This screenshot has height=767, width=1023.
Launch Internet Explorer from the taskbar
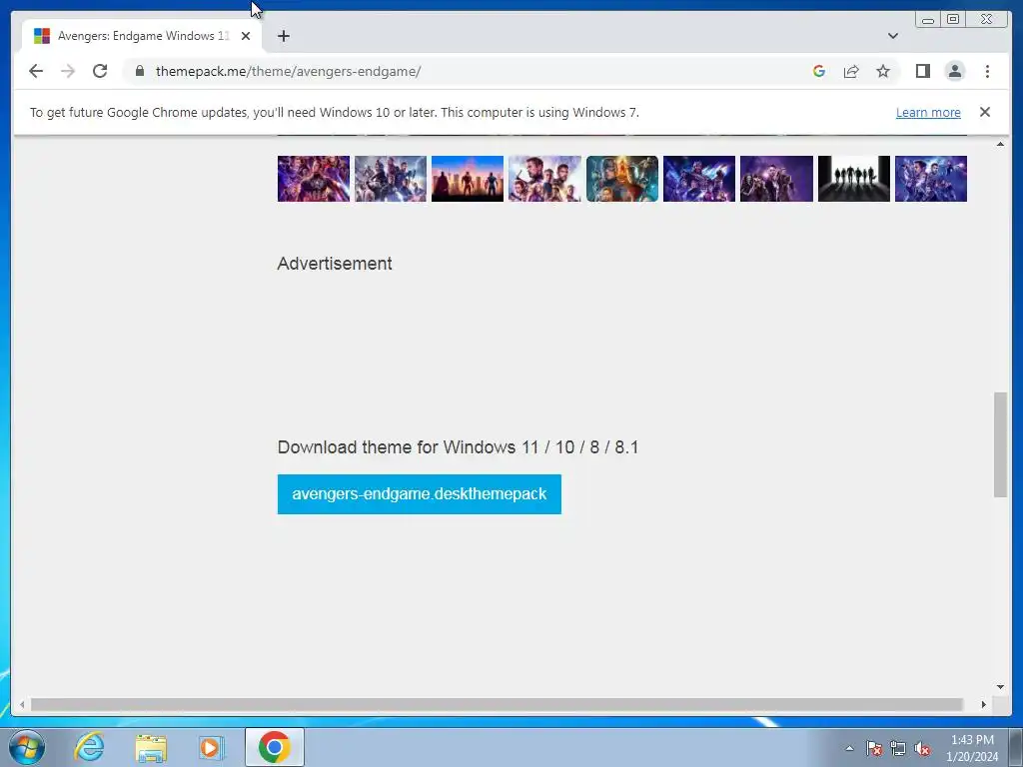point(89,747)
